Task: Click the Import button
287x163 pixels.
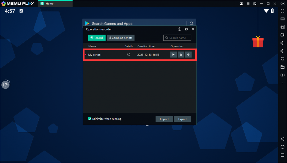Action: point(164,119)
